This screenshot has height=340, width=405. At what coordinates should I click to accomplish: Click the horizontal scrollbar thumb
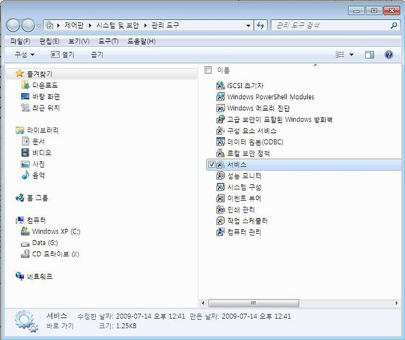254,303
